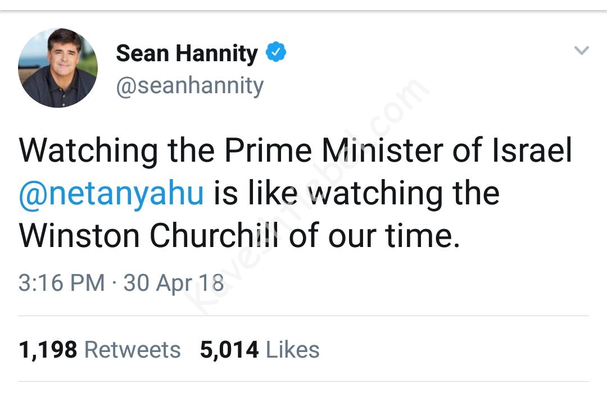
Task: Click the "5,014" like count number
Action: pos(229,350)
